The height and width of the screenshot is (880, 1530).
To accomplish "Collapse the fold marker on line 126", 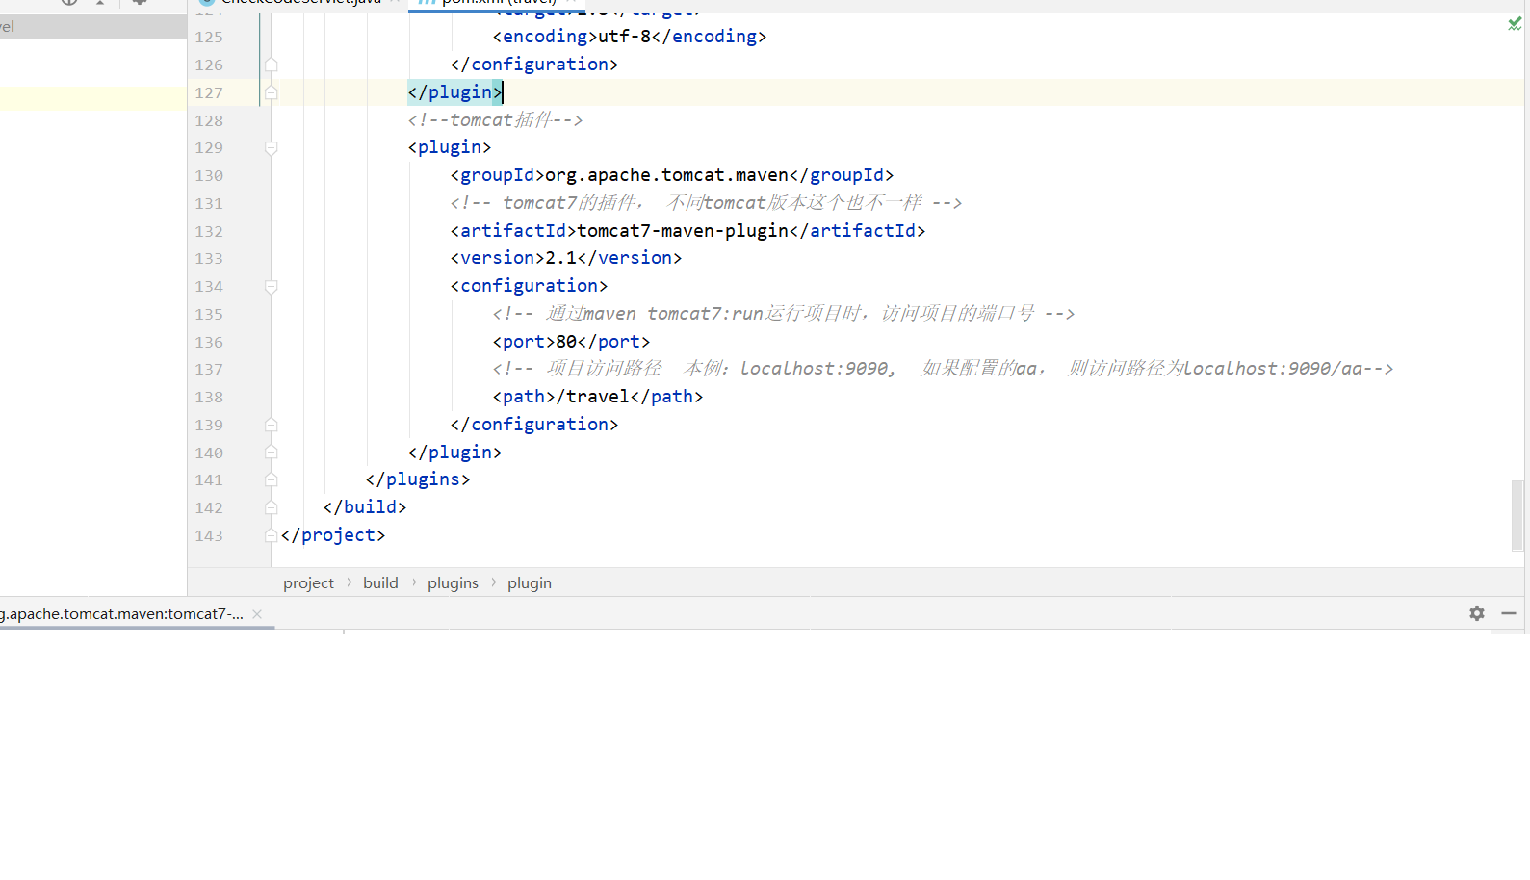I will coord(272,65).
